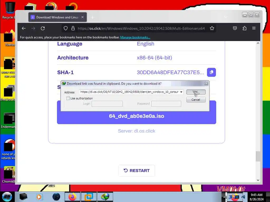Viewport: 270px width, 202px height.
Task: Open the extensions puzzle icon
Action: click(x=244, y=28)
